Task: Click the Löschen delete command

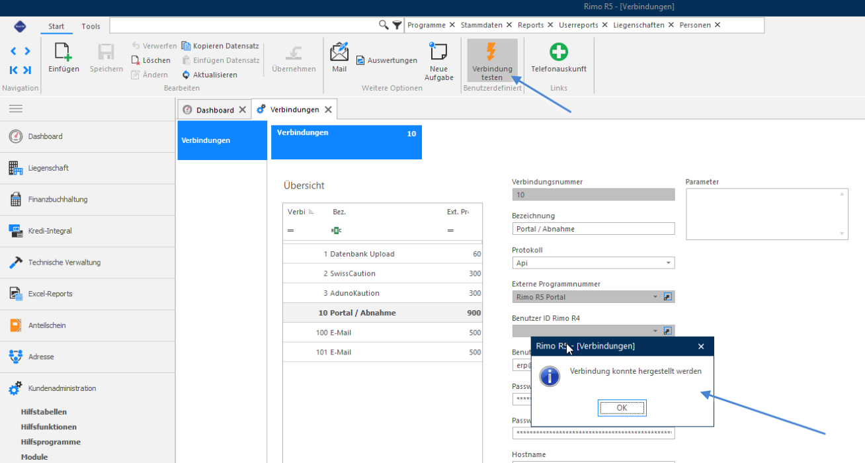Action: [x=151, y=60]
